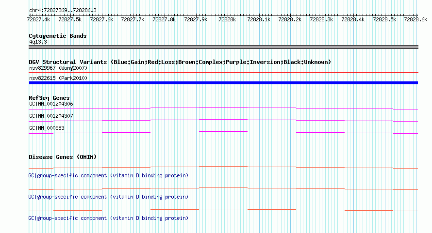This screenshot has width=432, height=233.
Task: Click the DGV Structural Variants track title
Action: click(x=180, y=62)
